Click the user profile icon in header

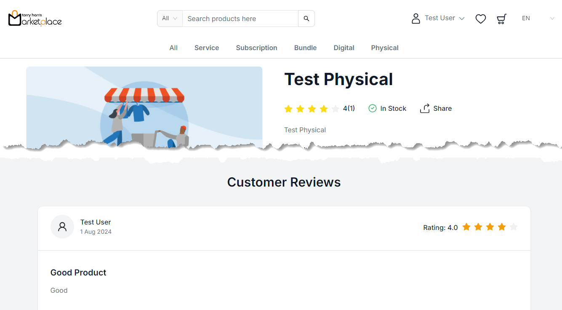416,19
